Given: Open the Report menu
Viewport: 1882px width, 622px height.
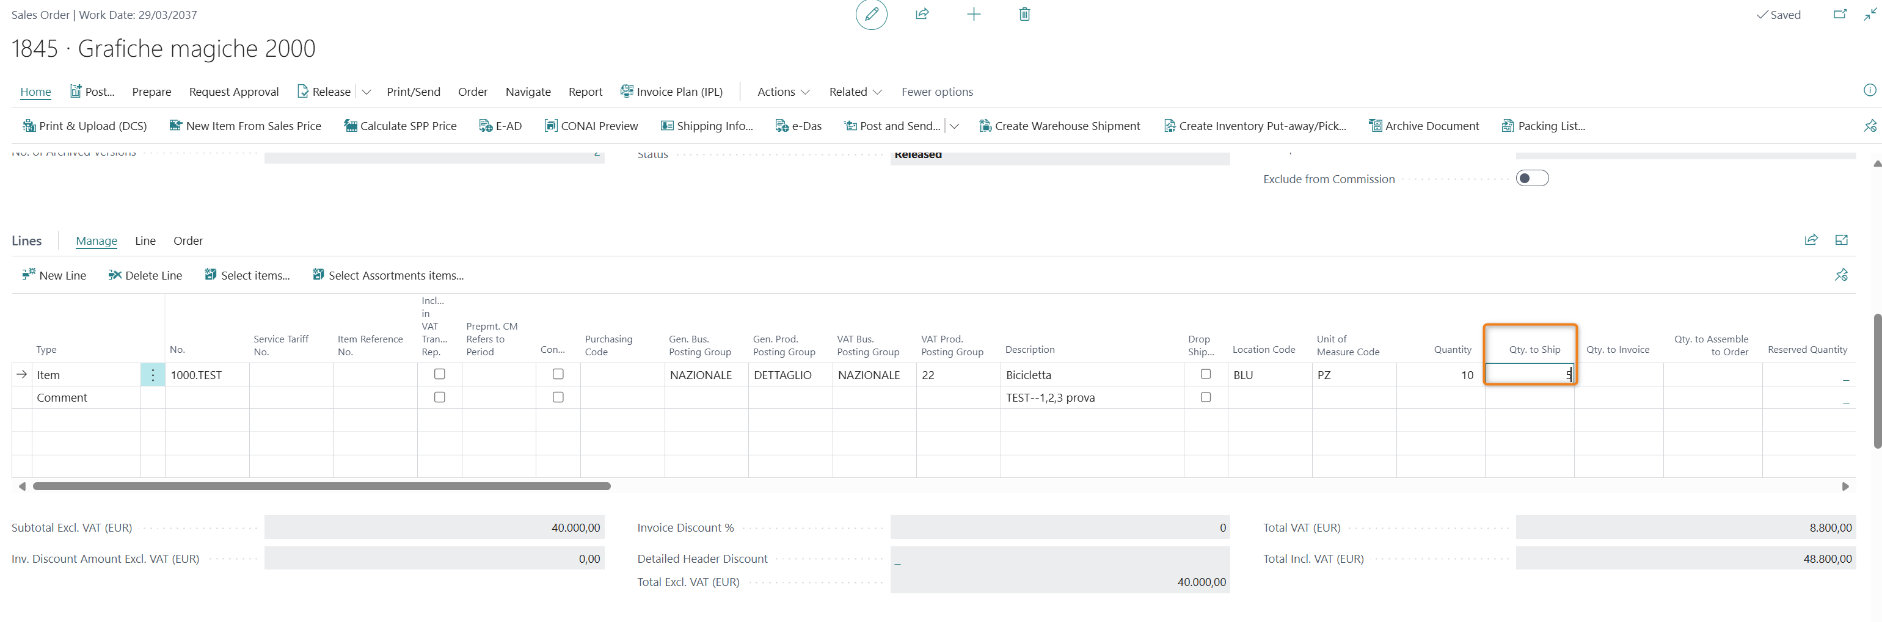Looking at the screenshot, I should pyautogui.click(x=585, y=92).
